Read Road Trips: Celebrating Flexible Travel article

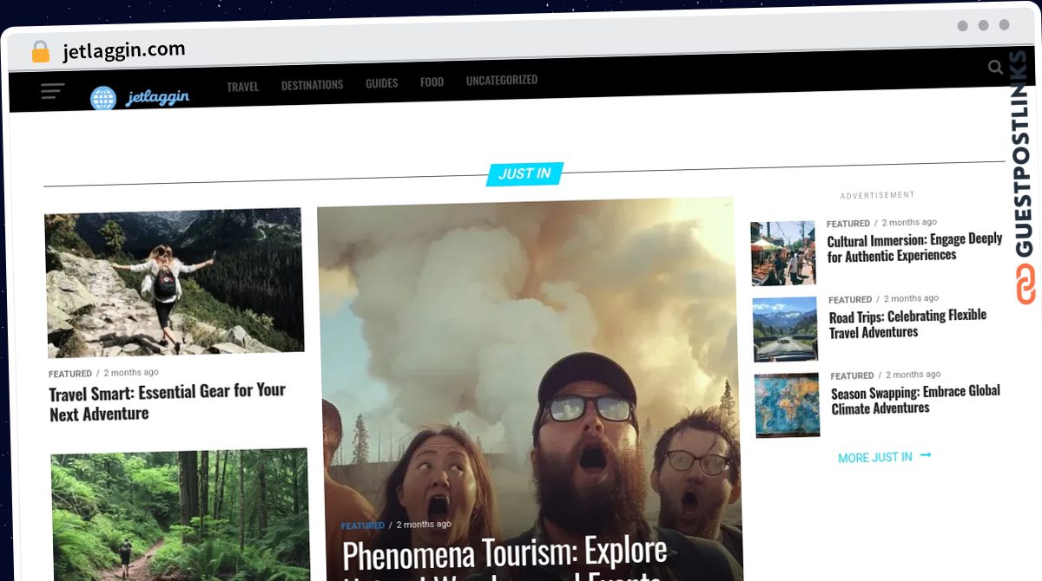(907, 323)
